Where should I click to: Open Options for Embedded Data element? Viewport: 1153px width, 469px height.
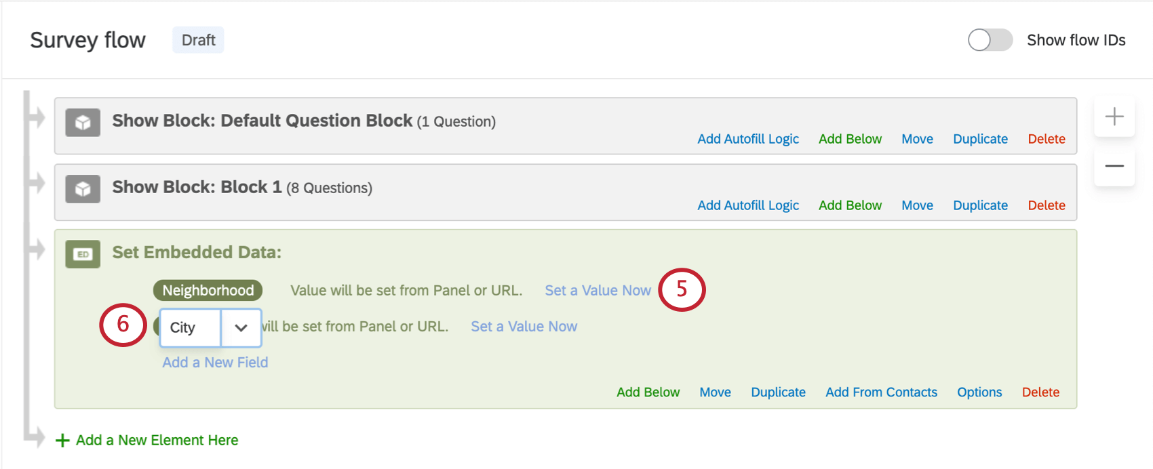click(979, 392)
